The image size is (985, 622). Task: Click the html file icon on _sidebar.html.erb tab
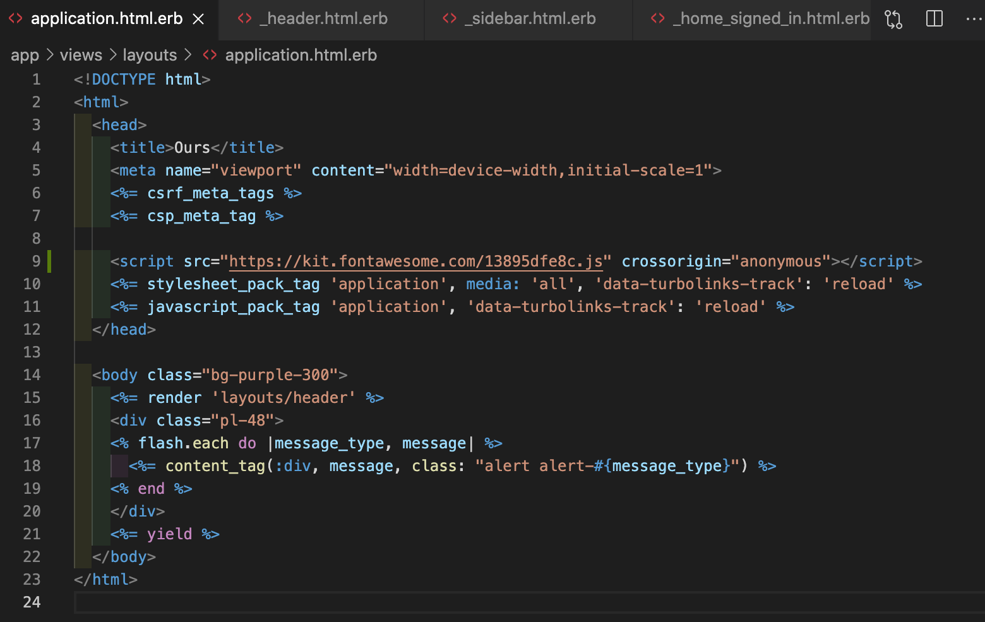[450, 19]
